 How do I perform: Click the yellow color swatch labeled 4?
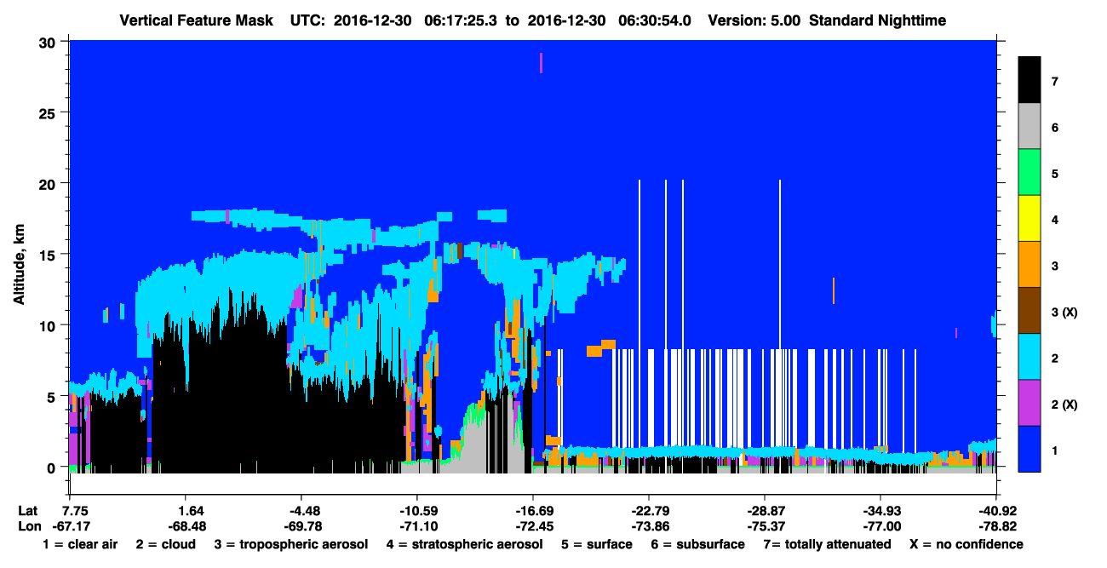pyautogui.click(x=1030, y=219)
